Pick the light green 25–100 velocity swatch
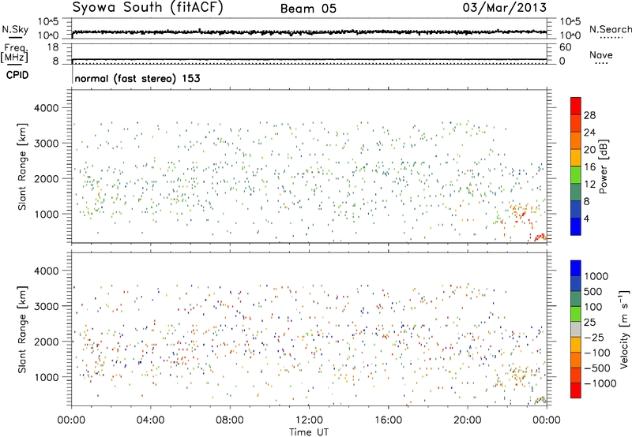This screenshot has width=632, height=437. tap(576, 314)
